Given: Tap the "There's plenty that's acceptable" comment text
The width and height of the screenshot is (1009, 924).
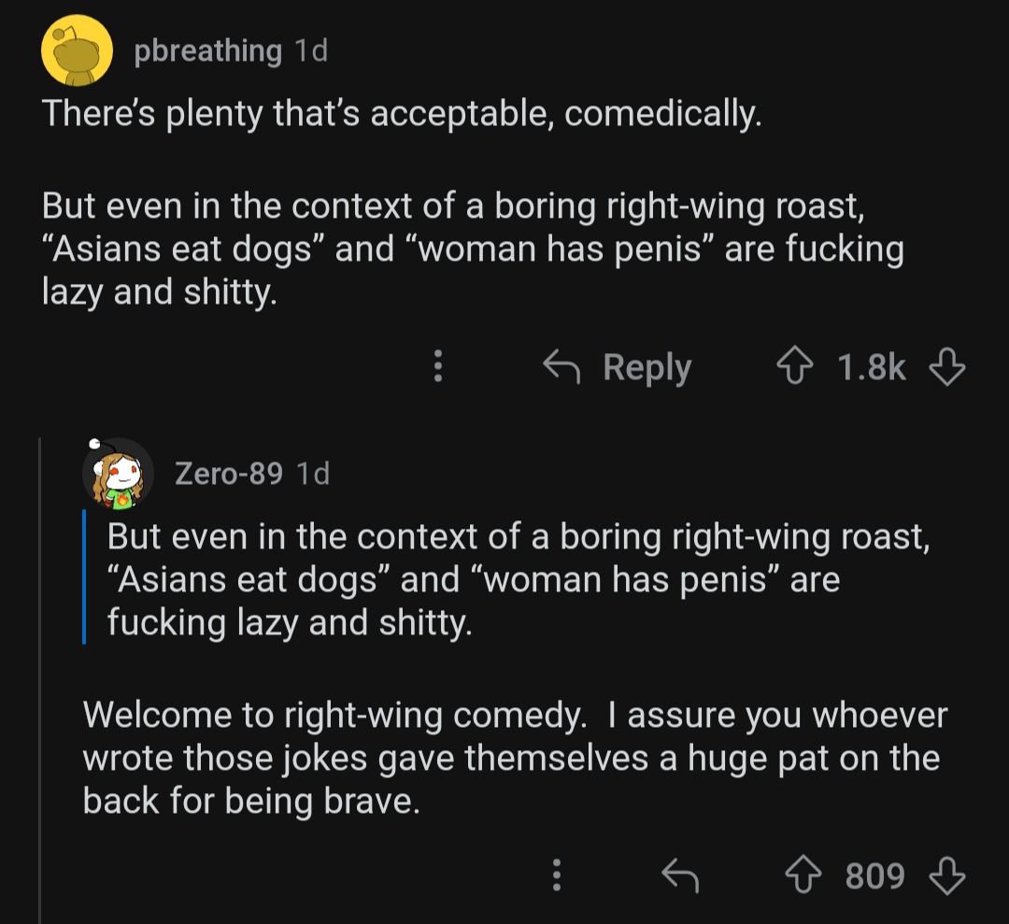Looking at the screenshot, I should [402, 114].
